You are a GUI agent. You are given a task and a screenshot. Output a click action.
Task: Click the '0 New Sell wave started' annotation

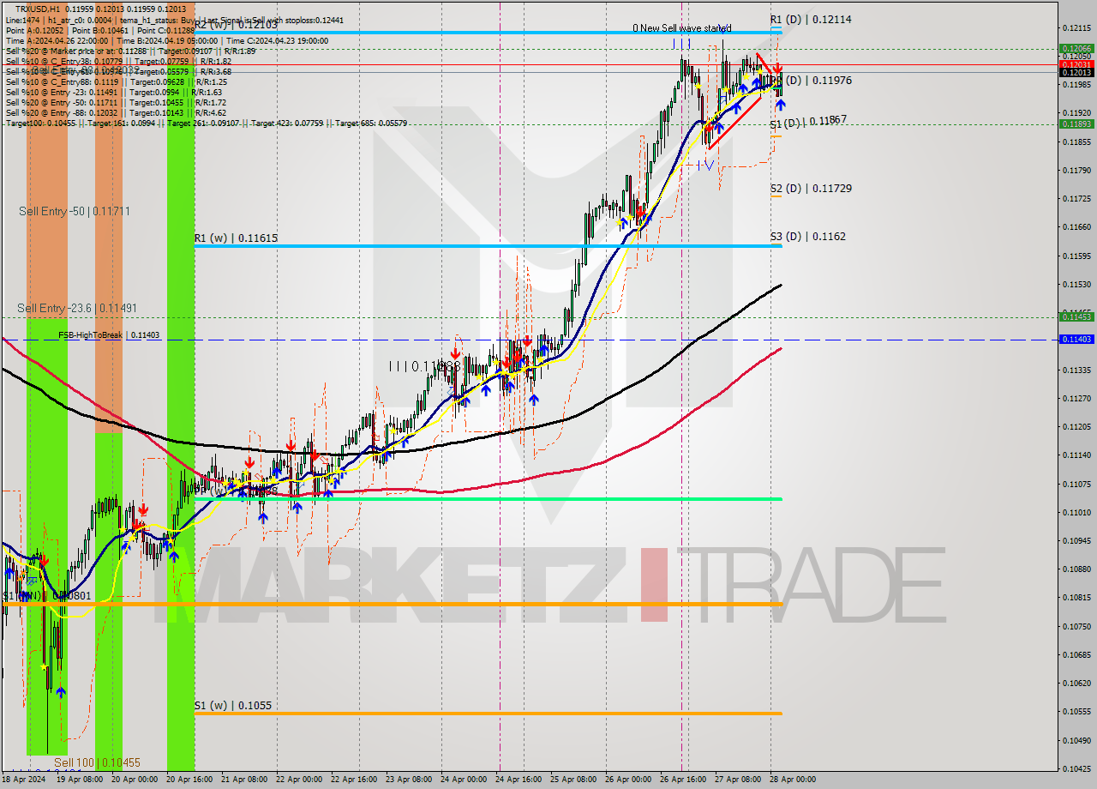[682, 28]
